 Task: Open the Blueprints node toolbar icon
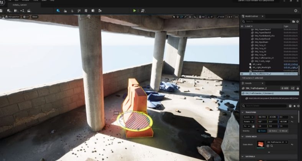tap(22, 11)
